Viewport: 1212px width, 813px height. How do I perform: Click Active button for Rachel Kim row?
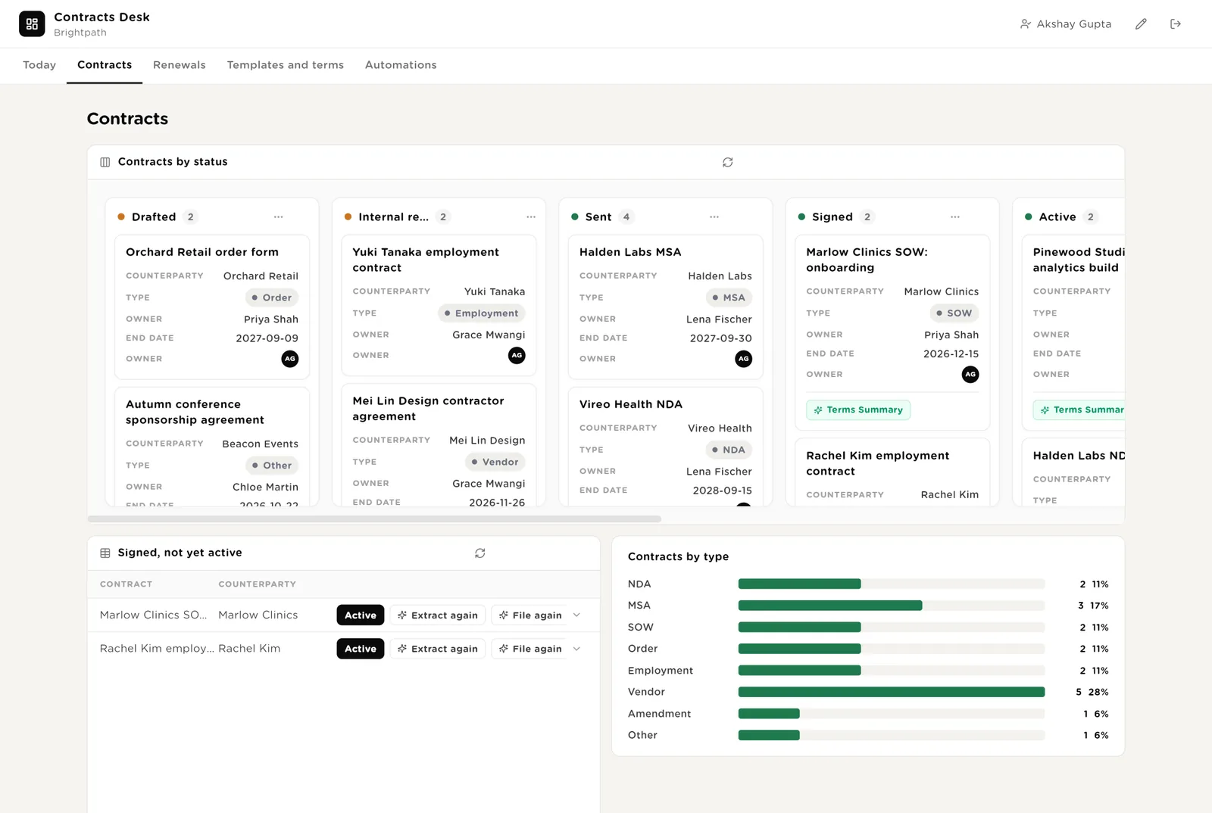(361, 649)
